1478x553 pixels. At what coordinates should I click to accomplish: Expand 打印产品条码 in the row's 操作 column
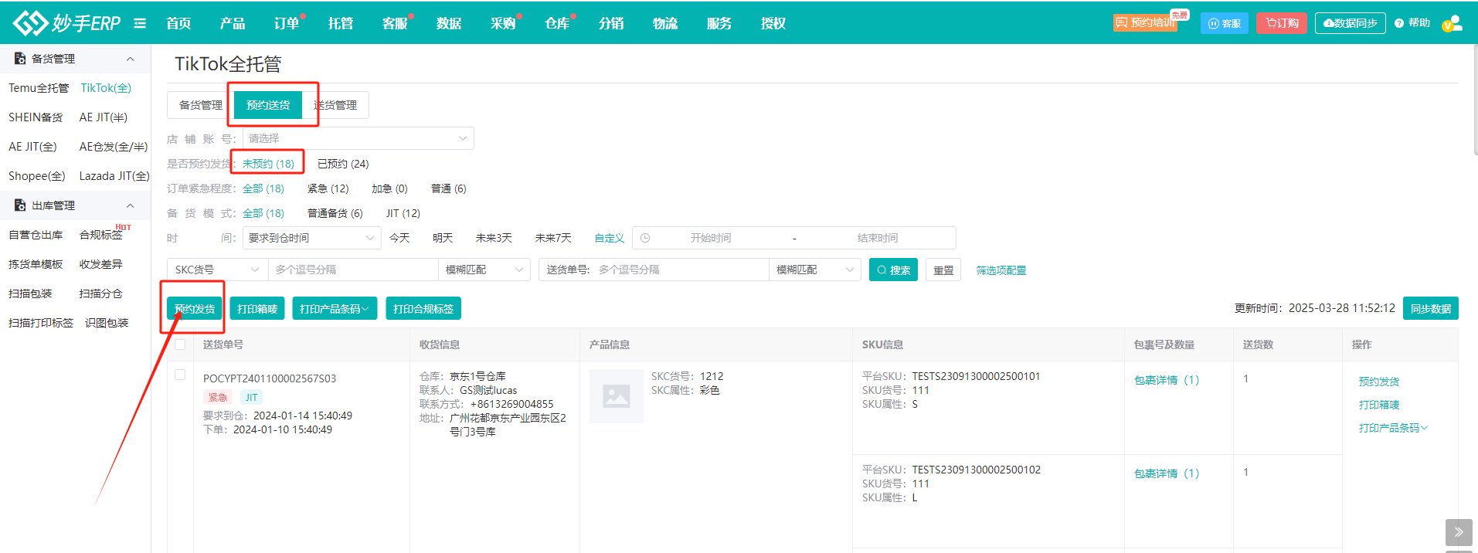pyautogui.click(x=1393, y=428)
